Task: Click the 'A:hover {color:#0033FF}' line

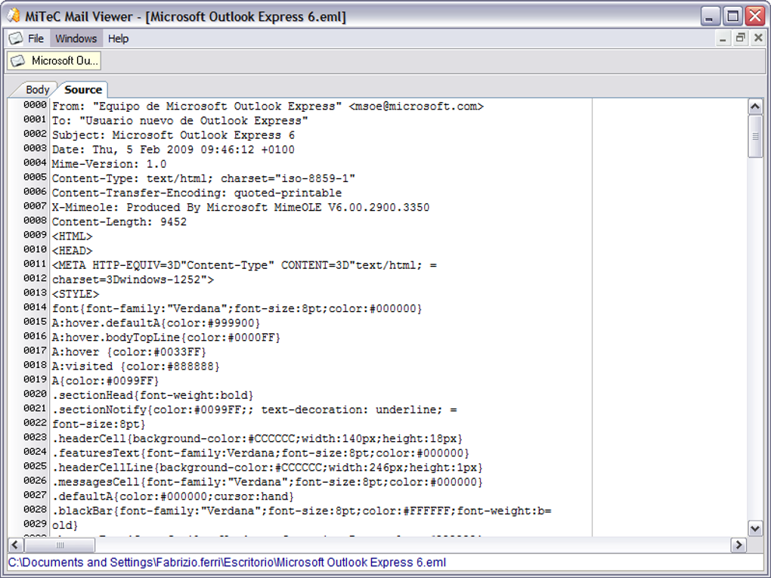Action: coord(129,352)
